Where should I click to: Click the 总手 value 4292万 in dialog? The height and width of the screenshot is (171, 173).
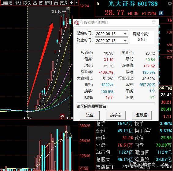107,85
